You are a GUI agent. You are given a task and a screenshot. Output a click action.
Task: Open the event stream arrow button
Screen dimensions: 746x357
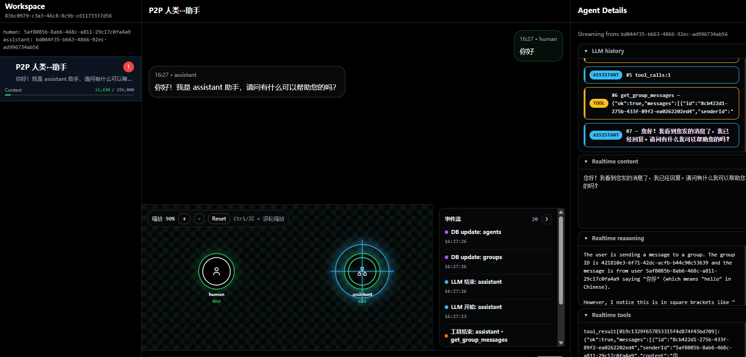[546, 219]
